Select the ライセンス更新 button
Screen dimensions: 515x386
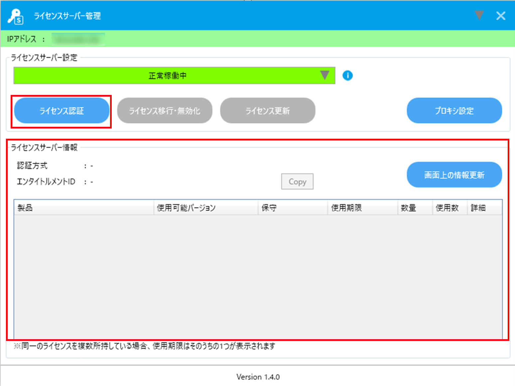tap(268, 111)
